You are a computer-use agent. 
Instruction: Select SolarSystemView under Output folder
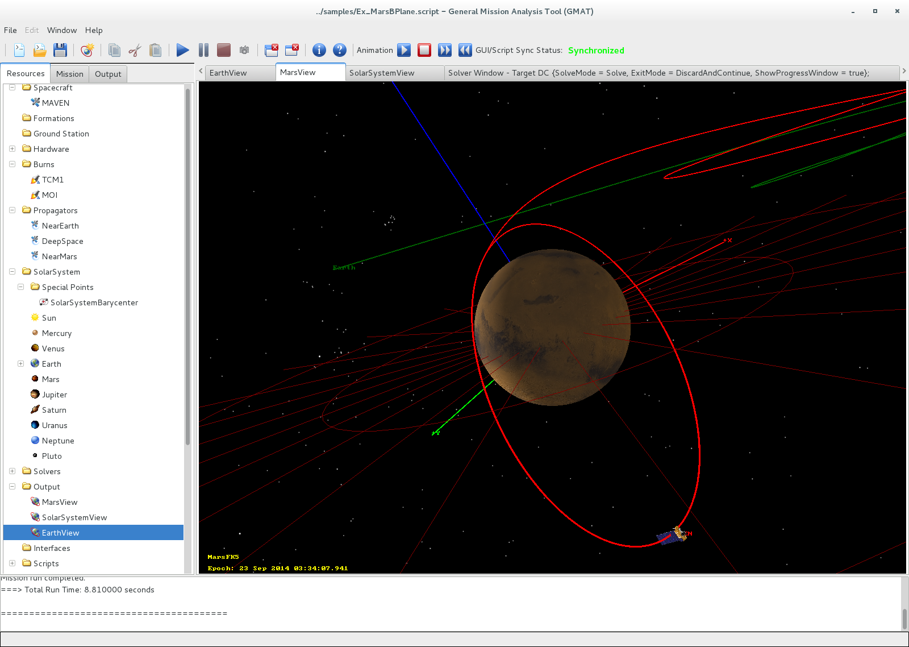point(74,517)
